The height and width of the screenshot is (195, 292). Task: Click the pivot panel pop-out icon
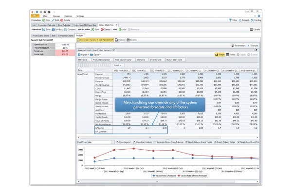[256, 50]
